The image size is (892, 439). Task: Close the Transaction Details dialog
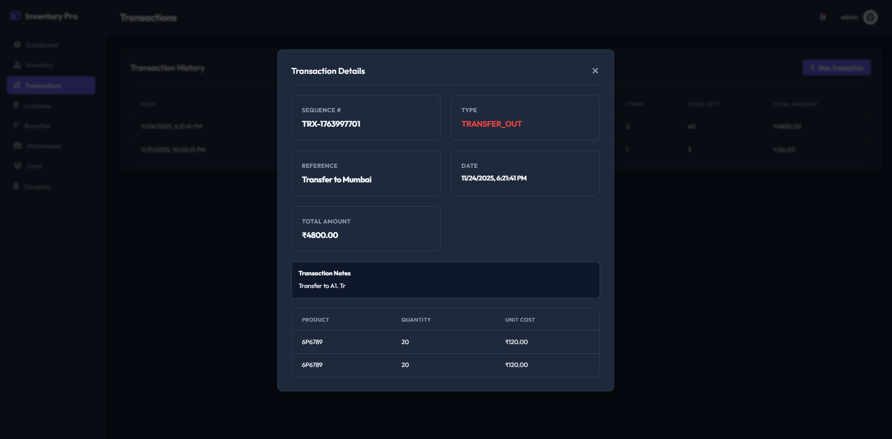(595, 71)
